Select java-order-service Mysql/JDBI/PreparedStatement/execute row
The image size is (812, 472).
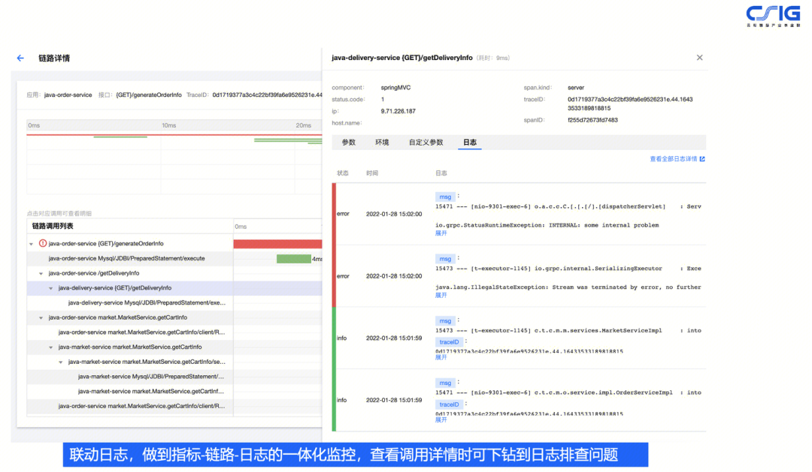coord(130,258)
